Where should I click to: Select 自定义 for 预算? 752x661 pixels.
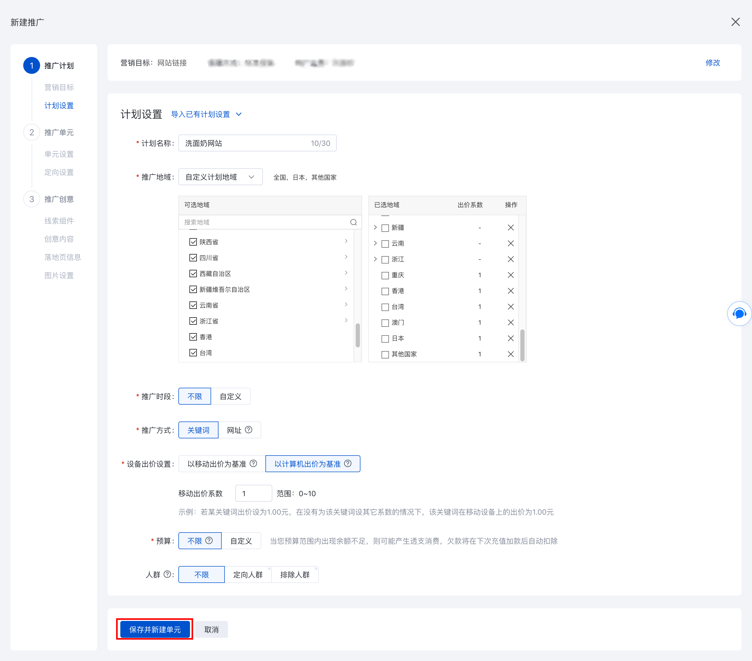[241, 541]
